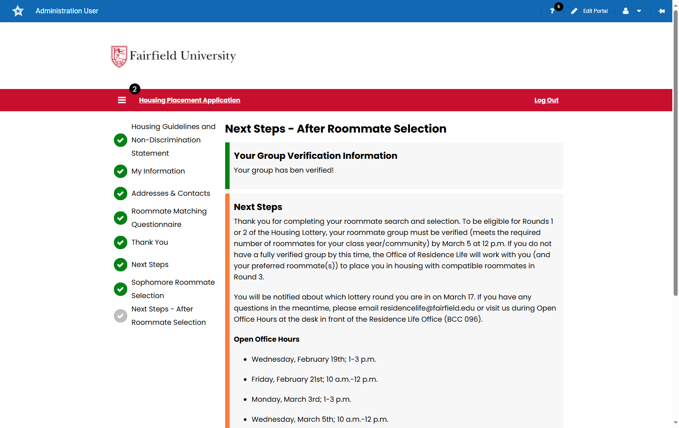Open the hamburger menu icon in red bar

click(x=122, y=100)
